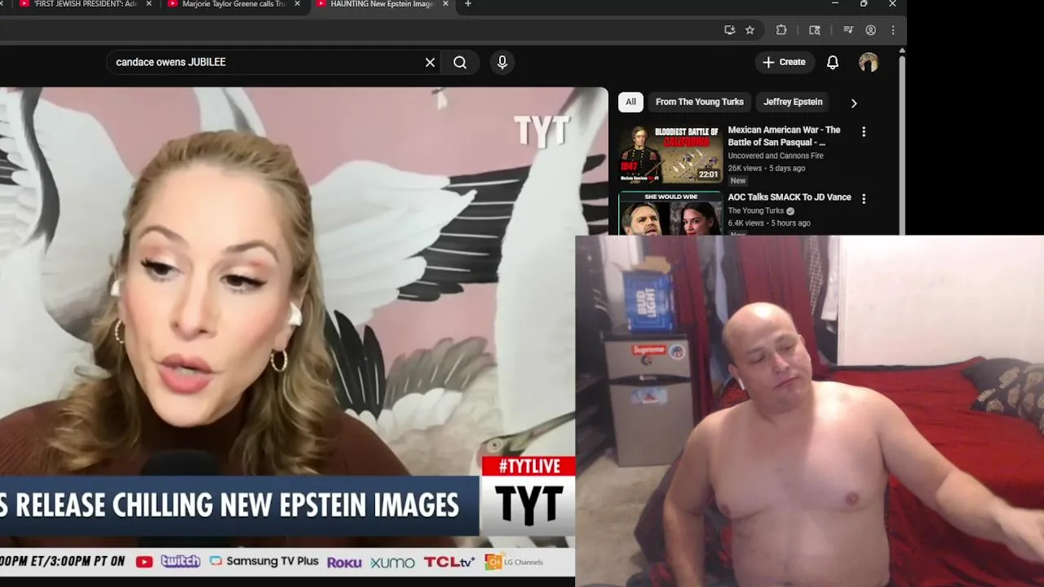Open the Mexican American War video thumbnail
Image resolution: width=1044 pixels, height=587 pixels.
(x=670, y=155)
